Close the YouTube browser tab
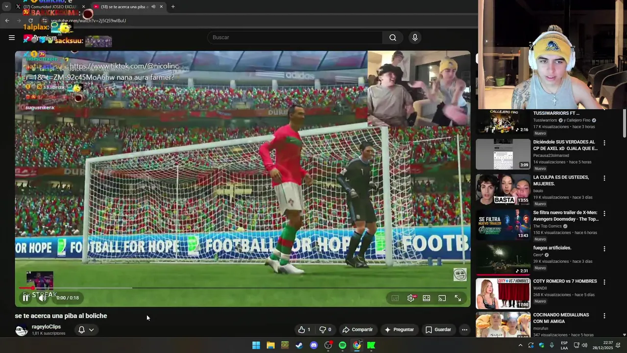 tap(161, 7)
